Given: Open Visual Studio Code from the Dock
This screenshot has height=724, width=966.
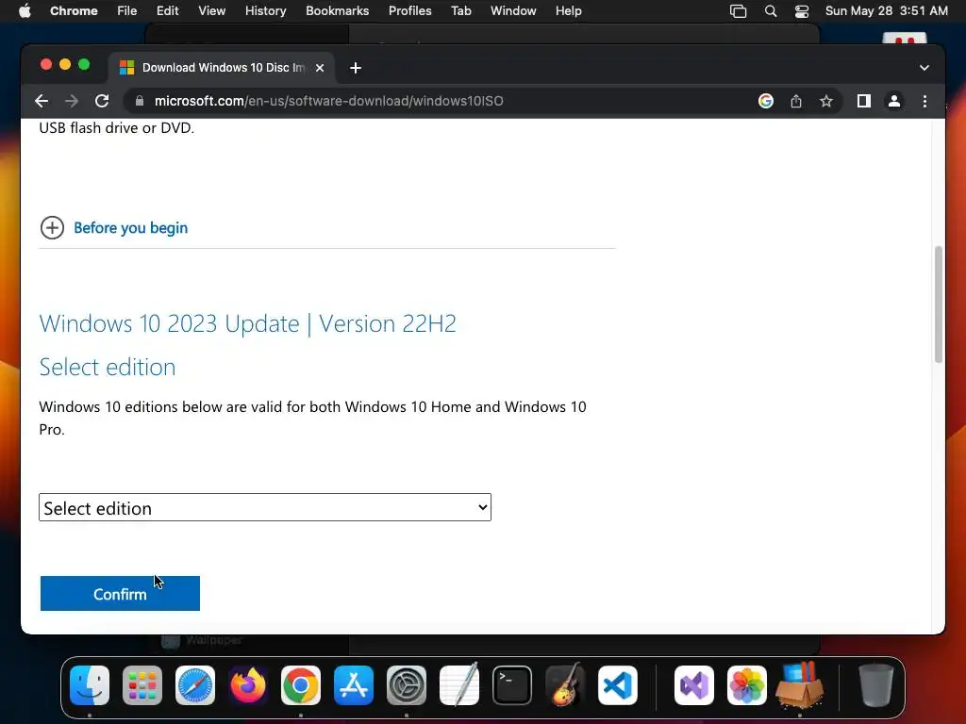Looking at the screenshot, I should tap(618, 685).
